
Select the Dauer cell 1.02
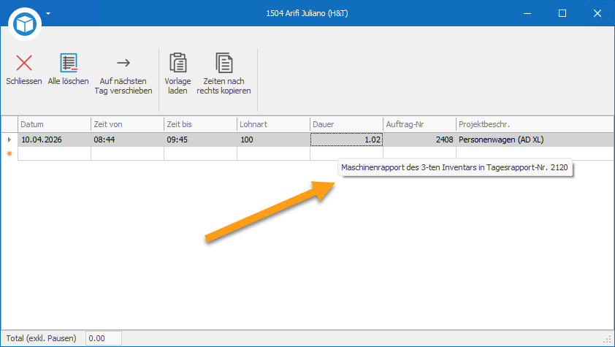point(346,140)
